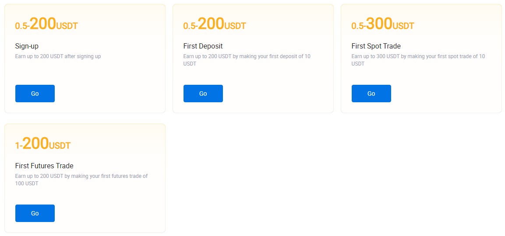Image resolution: width=505 pixels, height=236 pixels.
Task: Select the First Futures Trade title
Action: [x=44, y=166]
